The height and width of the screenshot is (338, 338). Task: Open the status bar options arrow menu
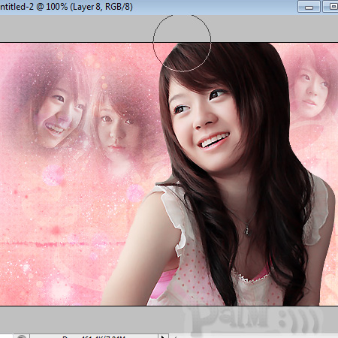click(162, 336)
